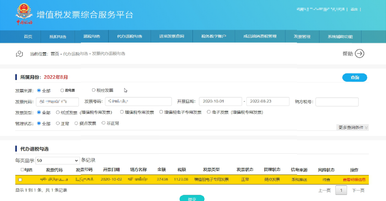Click the 开票日期 column header
The width and height of the screenshot is (386, 201).
tap(111, 170)
